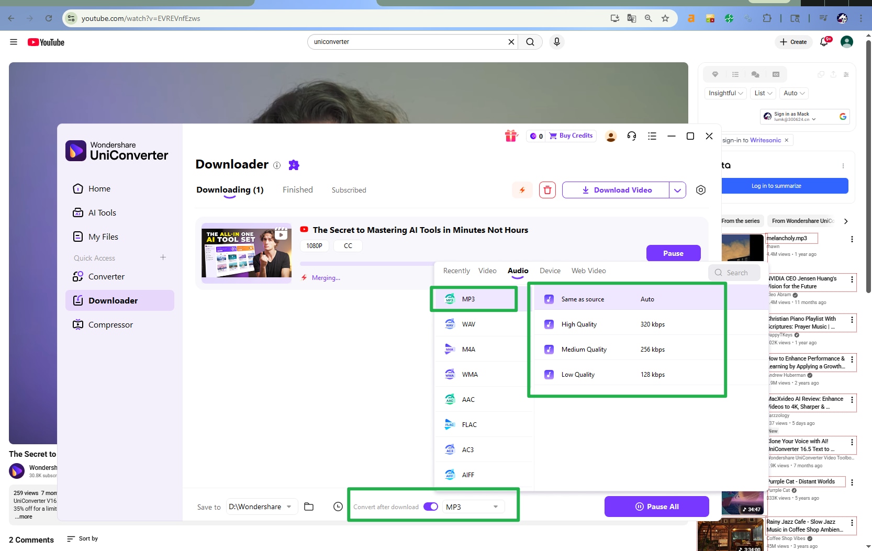The width and height of the screenshot is (872, 551).
Task: Click the Chrome address bar URL
Action: 141,18
